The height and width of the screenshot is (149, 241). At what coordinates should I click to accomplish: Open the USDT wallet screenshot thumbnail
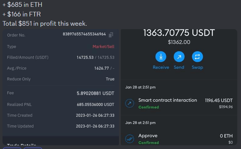point(179,87)
